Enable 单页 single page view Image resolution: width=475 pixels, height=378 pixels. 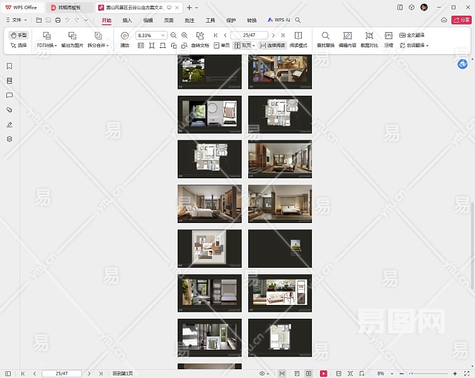pos(221,45)
